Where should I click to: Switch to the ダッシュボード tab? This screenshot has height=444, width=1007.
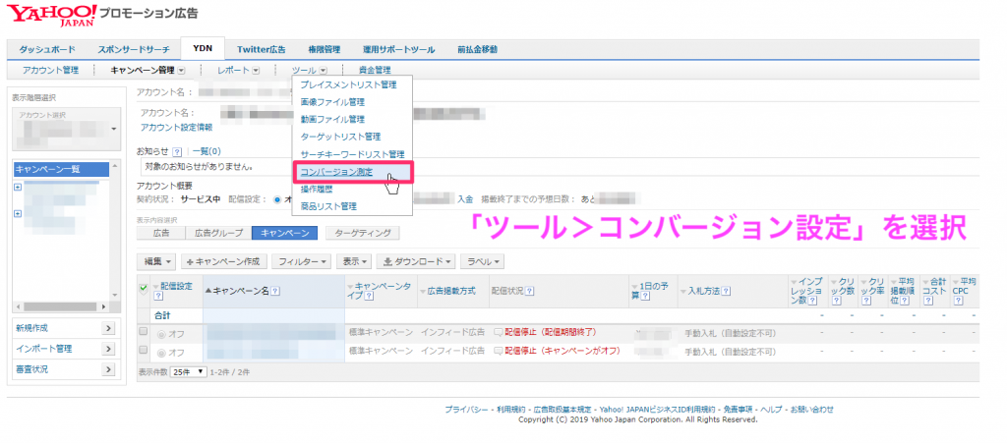click(x=47, y=49)
